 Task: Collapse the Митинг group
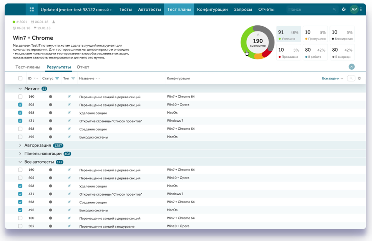point(20,89)
